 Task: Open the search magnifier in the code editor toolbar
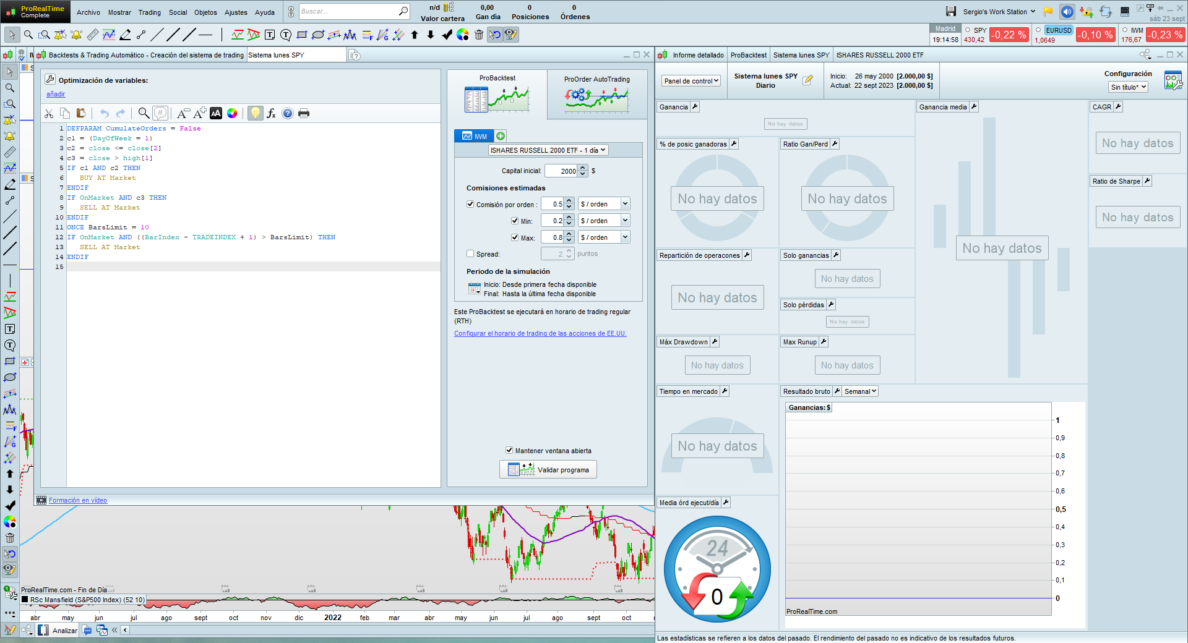pos(144,113)
